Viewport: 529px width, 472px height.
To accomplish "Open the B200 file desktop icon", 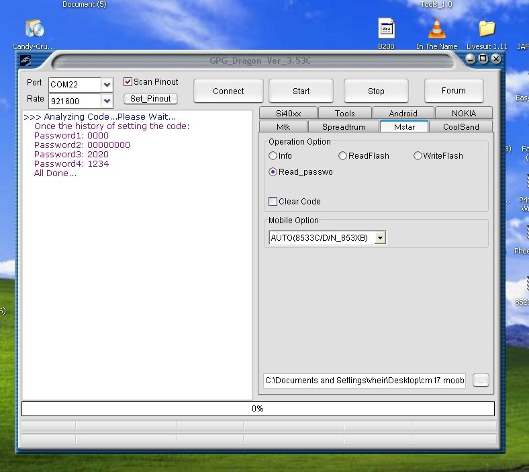I will (386, 29).
